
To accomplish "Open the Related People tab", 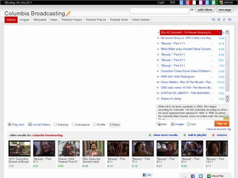I will (71, 20).
